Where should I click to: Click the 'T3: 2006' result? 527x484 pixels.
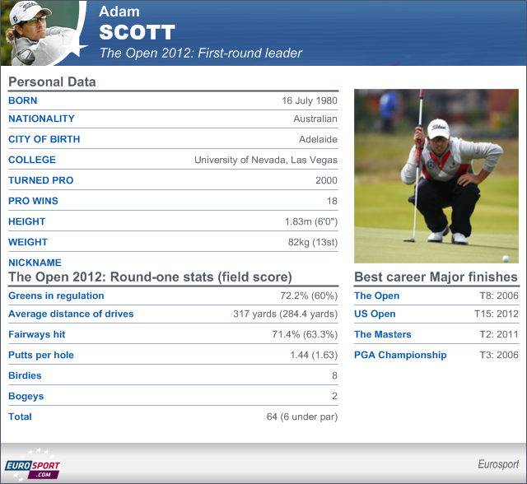[x=499, y=355]
